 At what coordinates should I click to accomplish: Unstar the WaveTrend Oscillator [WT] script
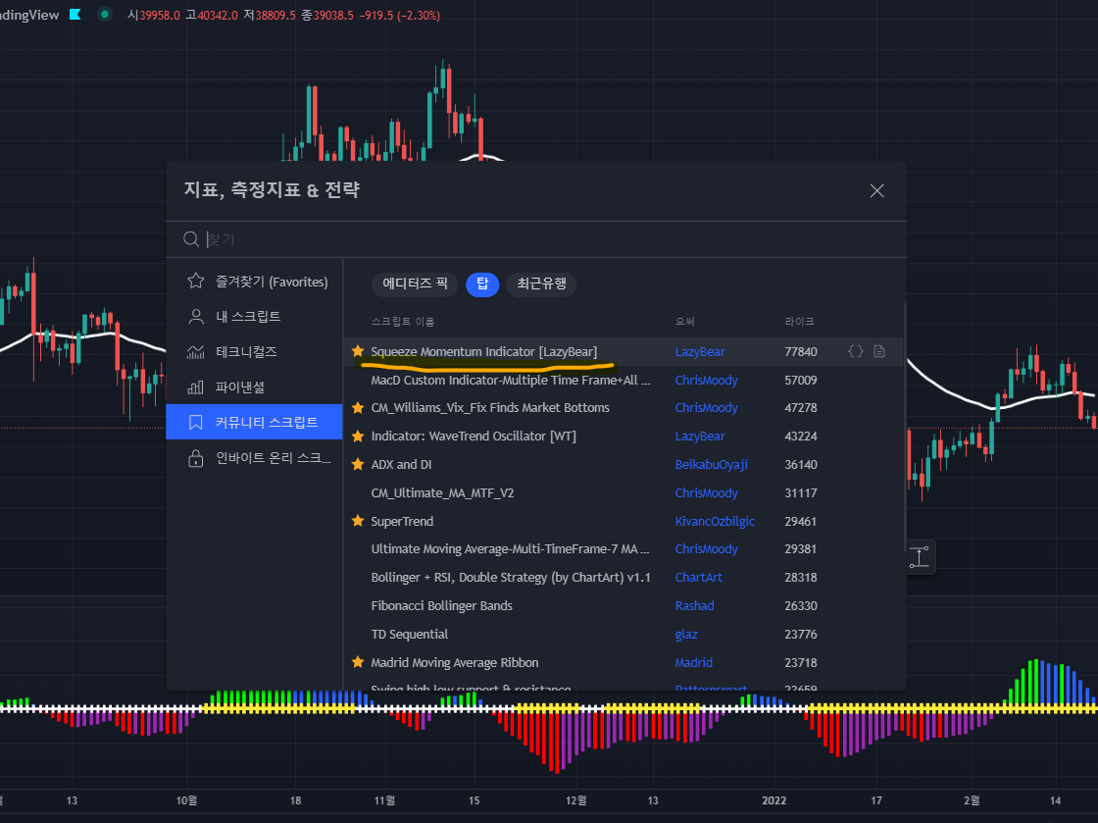point(357,436)
